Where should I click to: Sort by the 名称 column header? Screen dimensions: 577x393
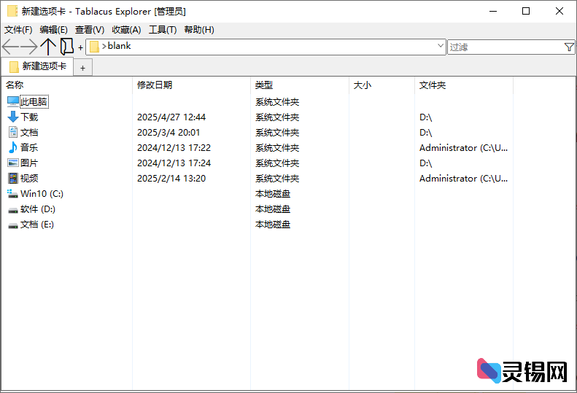click(x=66, y=85)
